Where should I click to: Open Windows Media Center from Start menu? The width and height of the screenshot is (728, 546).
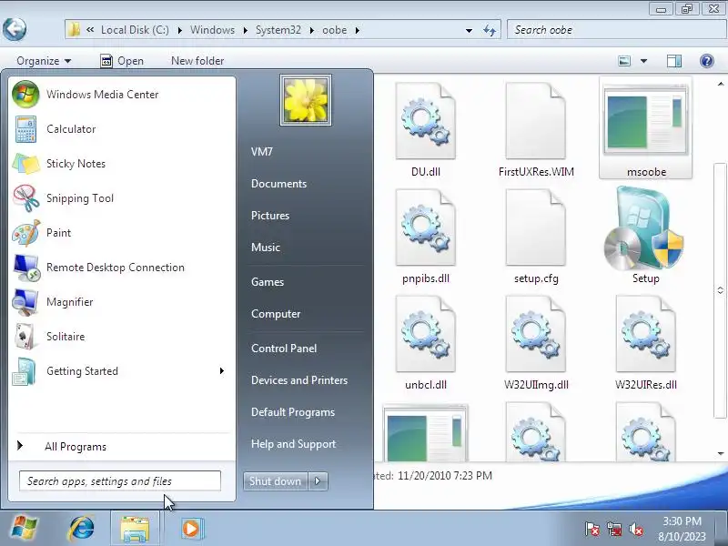click(x=122, y=95)
